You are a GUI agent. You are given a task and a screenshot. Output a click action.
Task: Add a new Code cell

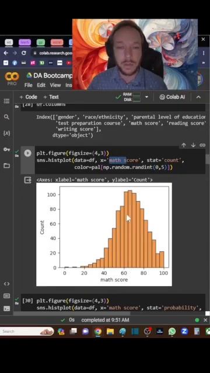pos(28,97)
